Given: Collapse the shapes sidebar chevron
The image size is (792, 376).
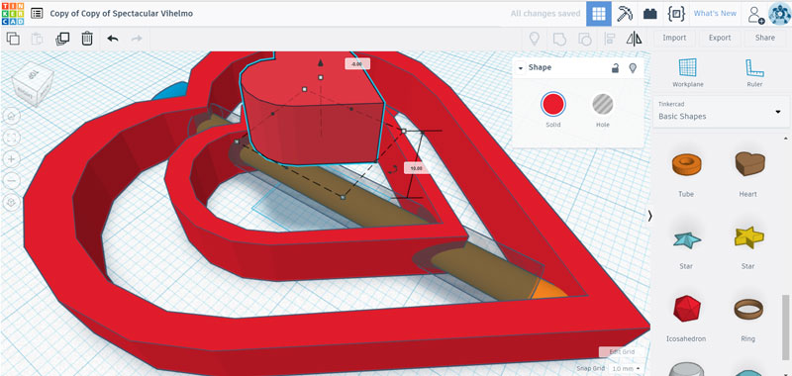Looking at the screenshot, I should point(650,216).
